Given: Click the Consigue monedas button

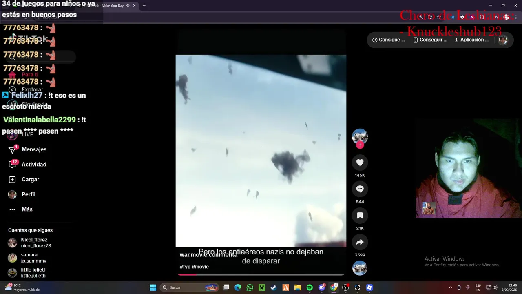Looking at the screenshot, I should point(389,40).
